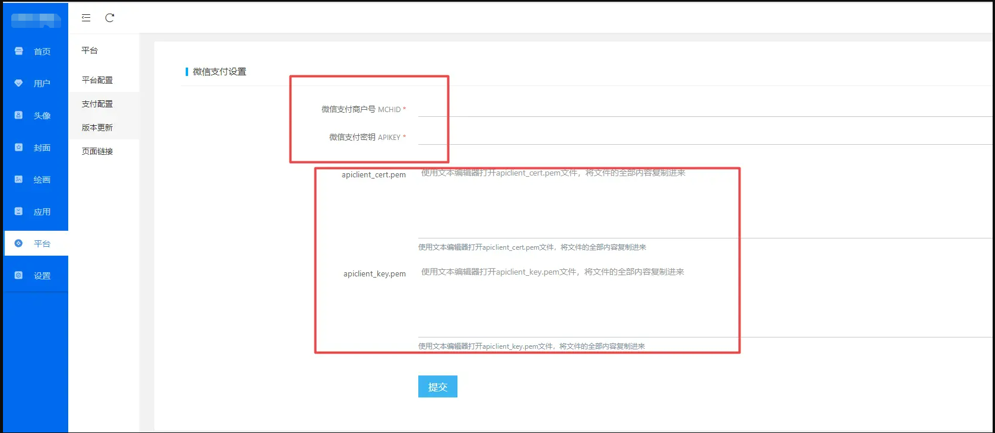Click into the apiclient_key.pem text area
Screen dimensions: 995x433
pyautogui.click(x=705, y=301)
